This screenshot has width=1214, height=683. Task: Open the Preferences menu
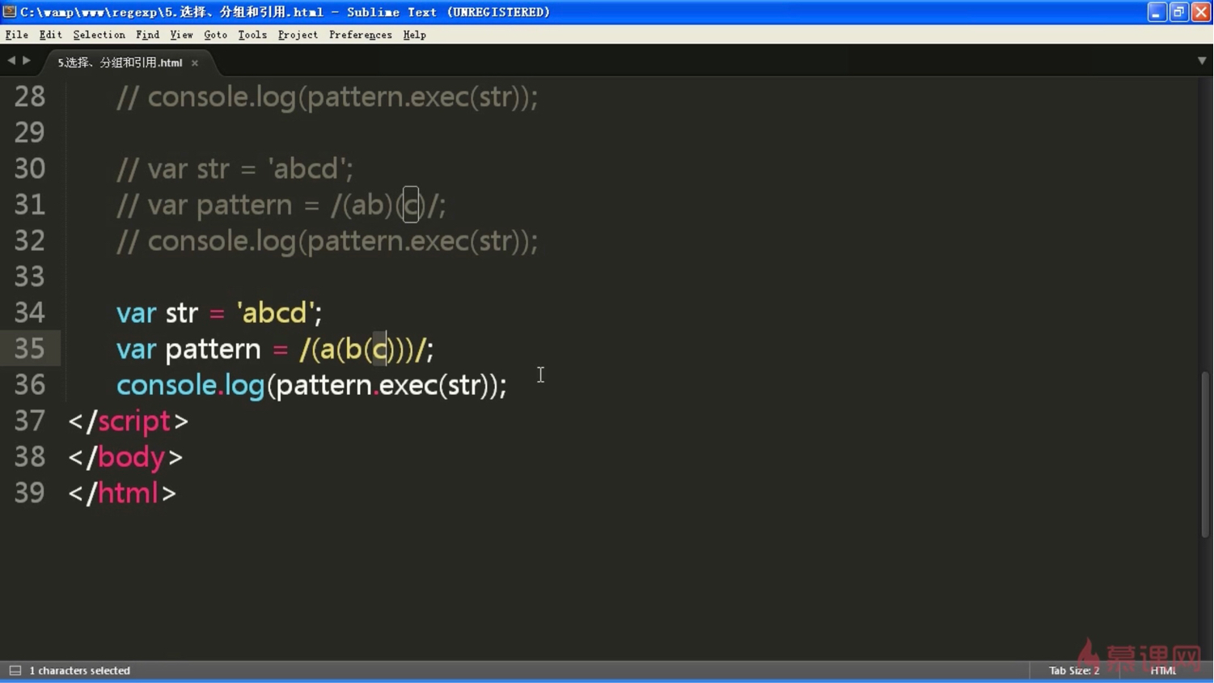[x=360, y=35]
